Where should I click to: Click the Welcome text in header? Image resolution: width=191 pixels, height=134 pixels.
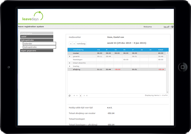(147, 27)
